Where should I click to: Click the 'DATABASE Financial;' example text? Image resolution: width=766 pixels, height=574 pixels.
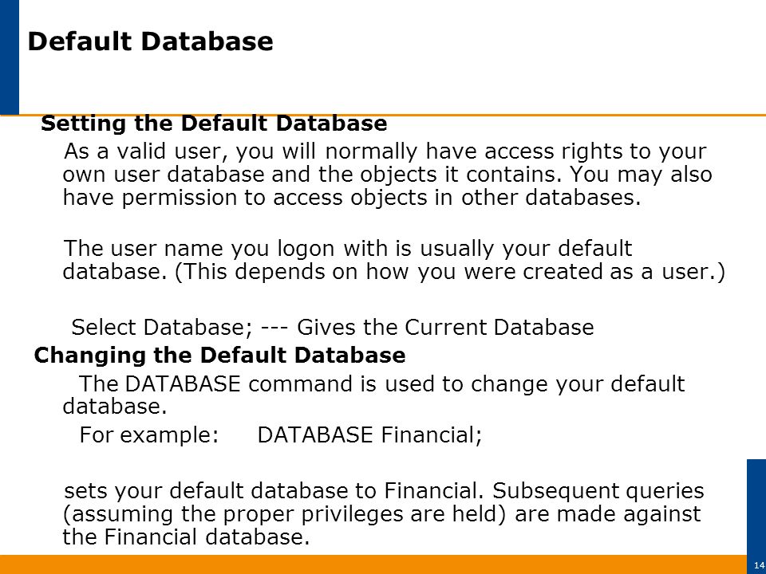tap(369, 435)
